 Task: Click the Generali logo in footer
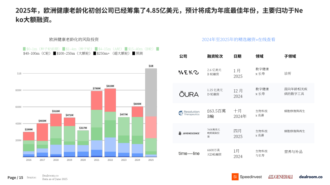pos(280,177)
